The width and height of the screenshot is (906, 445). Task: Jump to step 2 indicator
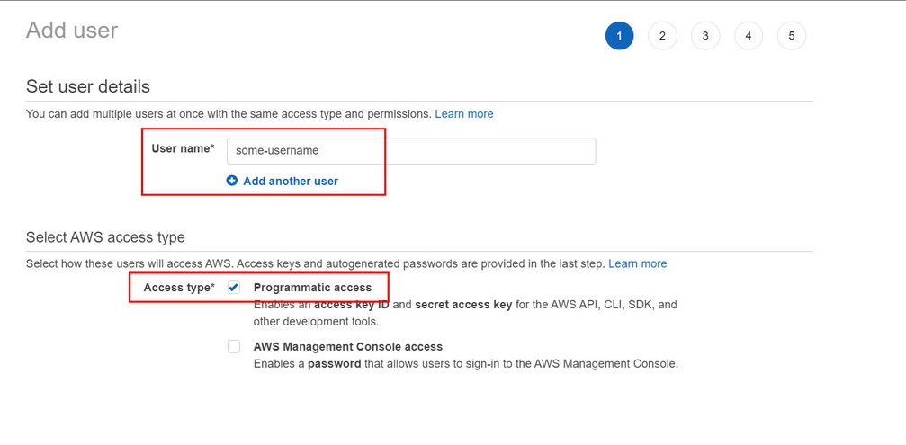(662, 36)
